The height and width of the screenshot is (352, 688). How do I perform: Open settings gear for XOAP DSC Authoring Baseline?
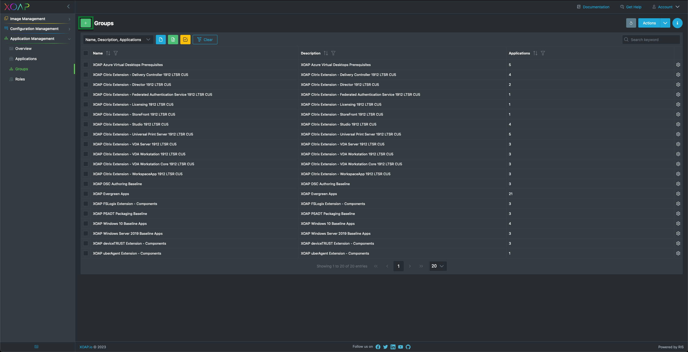coord(678,184)
